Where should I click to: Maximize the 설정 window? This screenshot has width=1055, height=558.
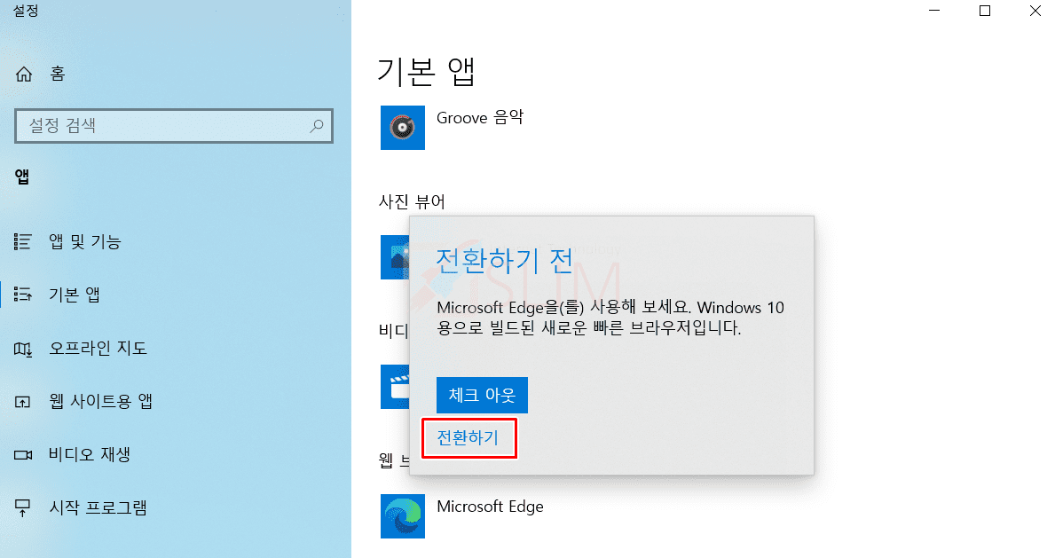tap(985, 11)
